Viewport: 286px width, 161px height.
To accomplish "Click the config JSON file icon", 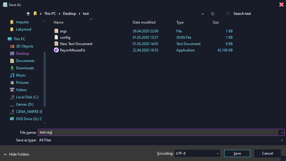I will [56, 37].
